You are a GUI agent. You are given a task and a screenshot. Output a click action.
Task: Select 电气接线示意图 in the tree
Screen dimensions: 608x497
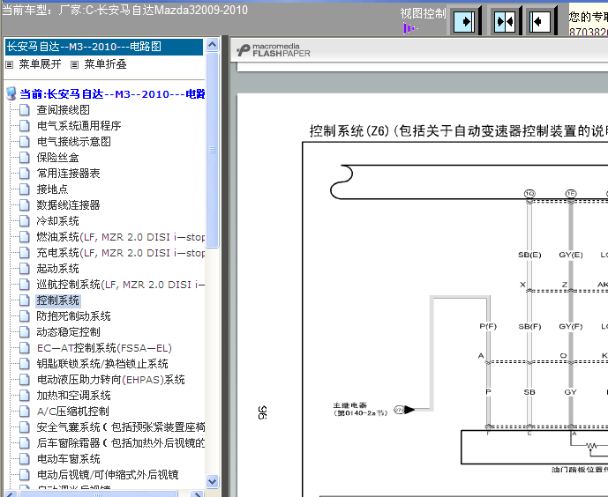73,142
